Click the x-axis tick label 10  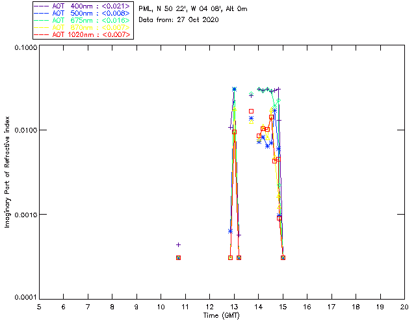point(161,307)
